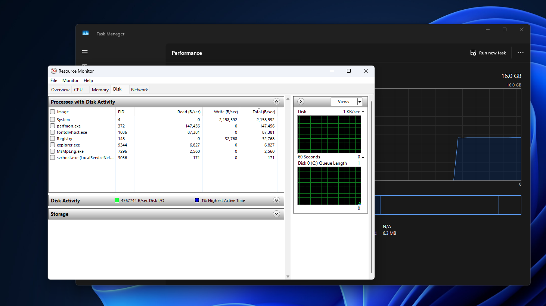546x306 pixels.
Task: Click the '6.3 MB' value in Task Manager
Action: (390, 233)
